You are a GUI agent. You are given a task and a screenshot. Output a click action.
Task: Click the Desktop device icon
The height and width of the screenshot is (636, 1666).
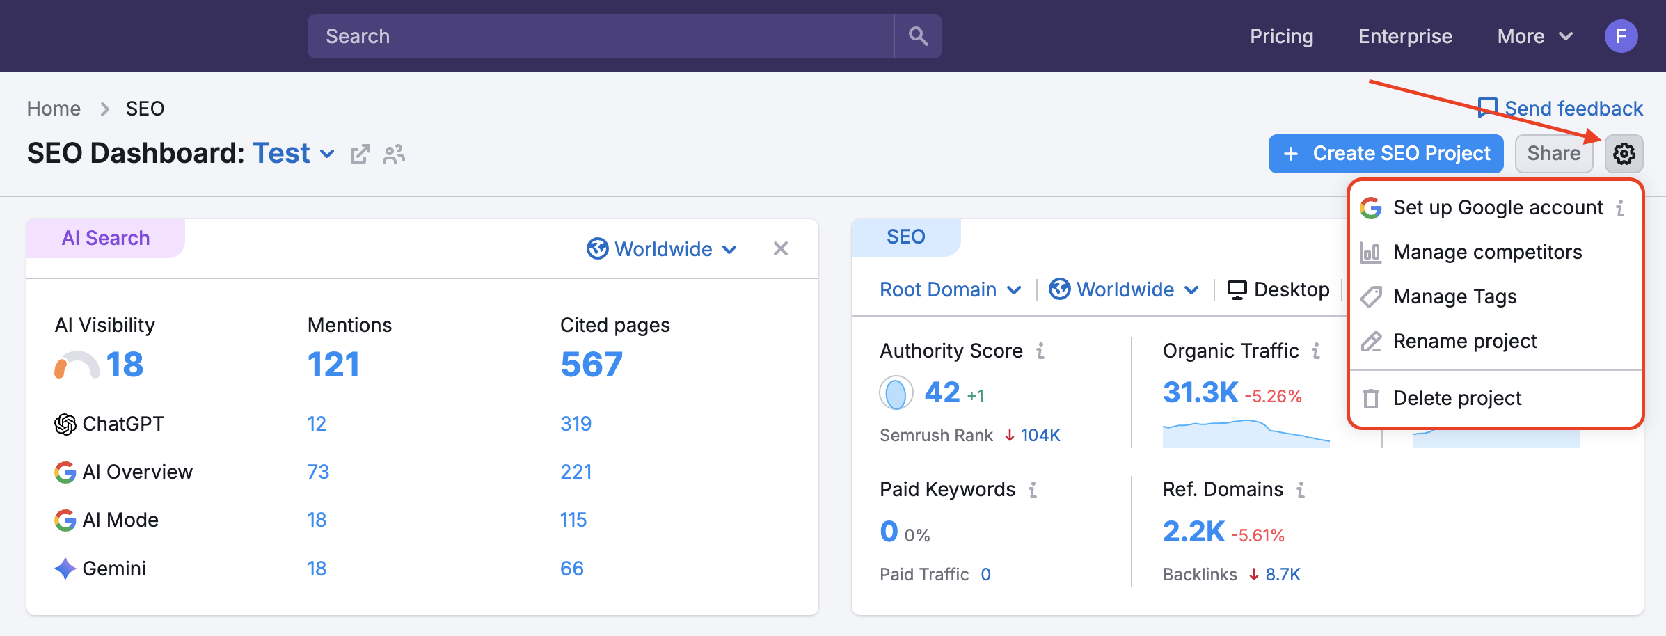point(1237,289)
